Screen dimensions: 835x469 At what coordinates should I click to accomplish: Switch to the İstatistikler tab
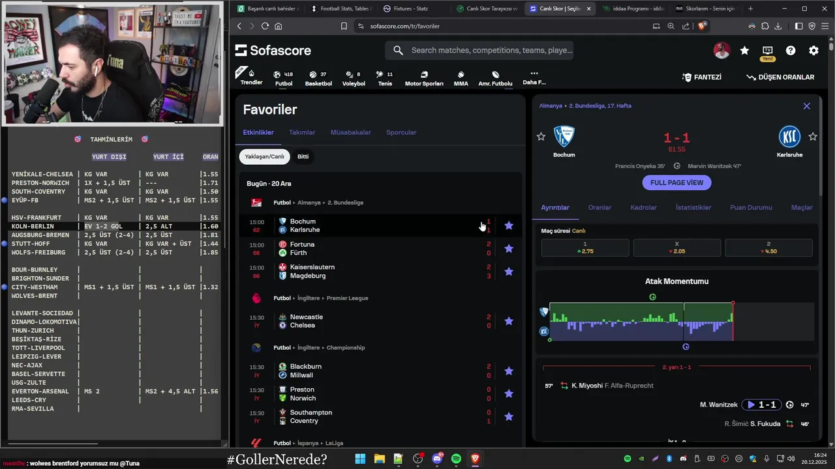(693, 207)
